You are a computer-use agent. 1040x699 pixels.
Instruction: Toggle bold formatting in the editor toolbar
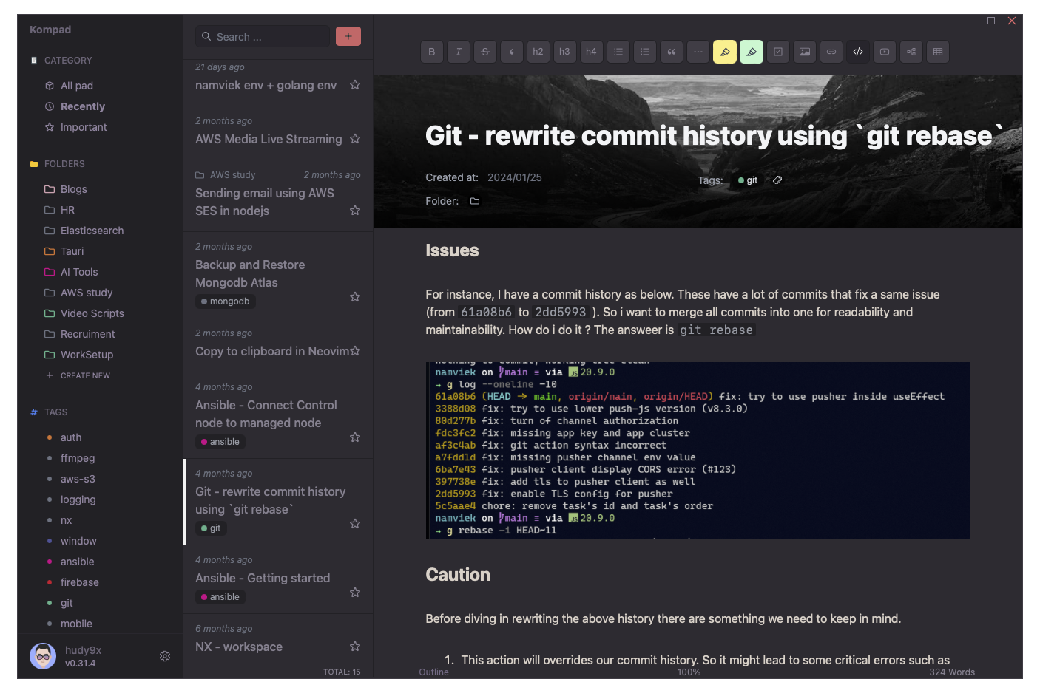tap(432, 52)
